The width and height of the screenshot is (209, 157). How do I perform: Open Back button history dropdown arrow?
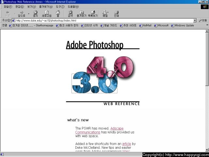[x=15, y=14]
